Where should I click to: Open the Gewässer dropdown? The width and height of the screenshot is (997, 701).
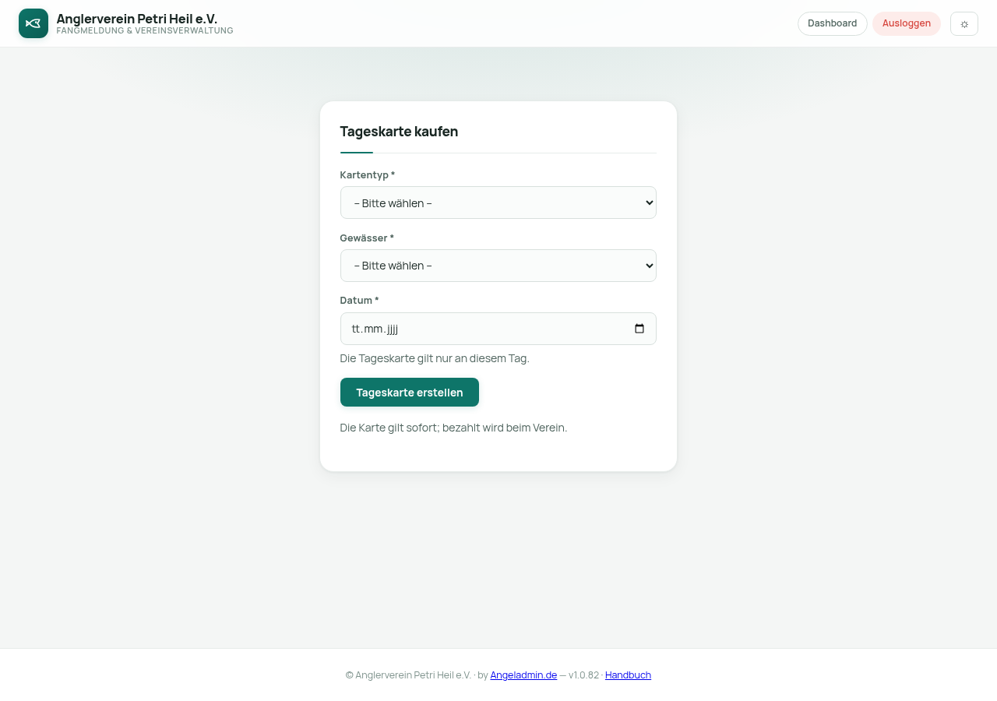498,266
